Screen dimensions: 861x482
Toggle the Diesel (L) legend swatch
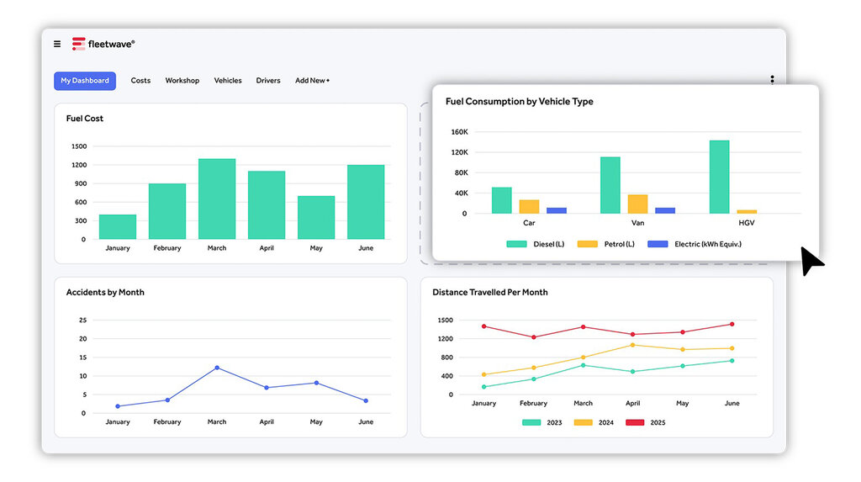coord(517,244)
